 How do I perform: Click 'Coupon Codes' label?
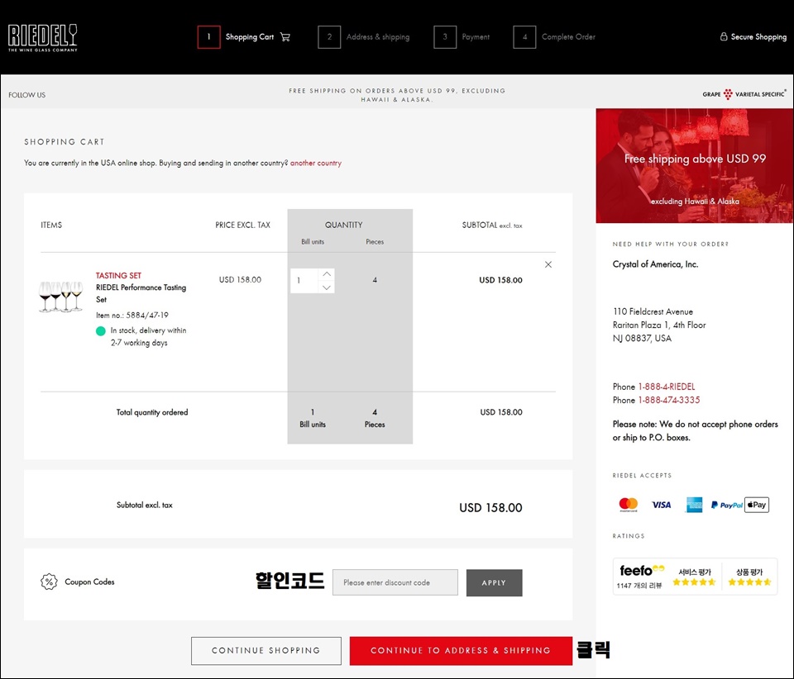[x=89, y=582]
